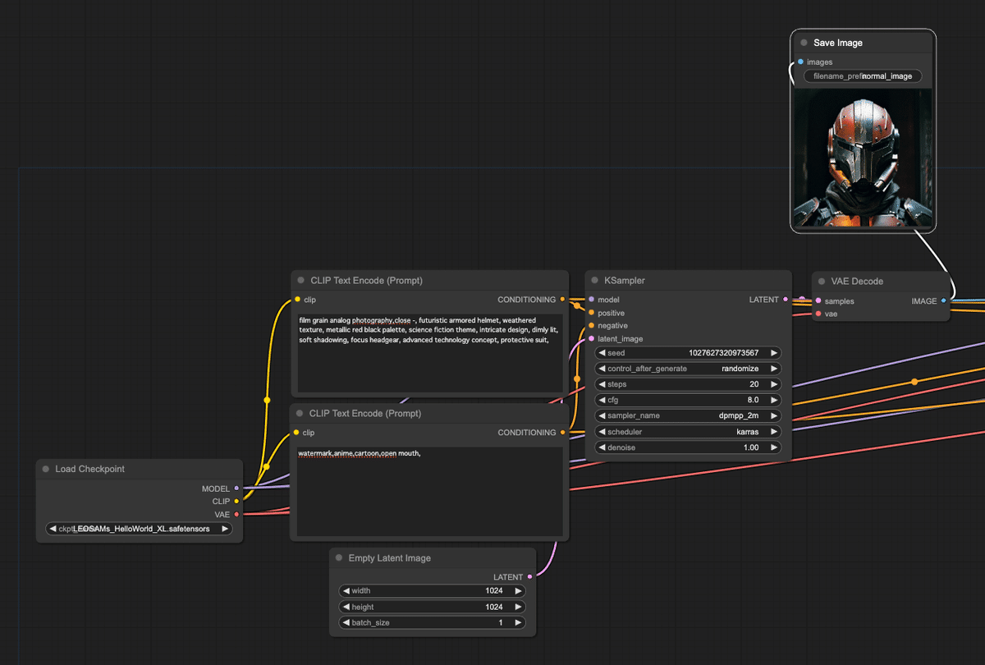The height and width of the screenshot is (665, 985).
Task: Collapse the KSampler node via its title dot
Action: click(x=594, y=281)
